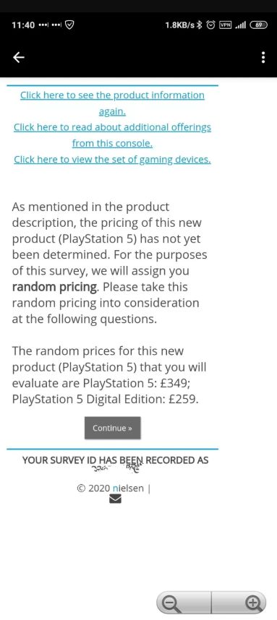Tap the signal strength bars icon
This screenshot has height=620, width=277.
pos(240,25)
